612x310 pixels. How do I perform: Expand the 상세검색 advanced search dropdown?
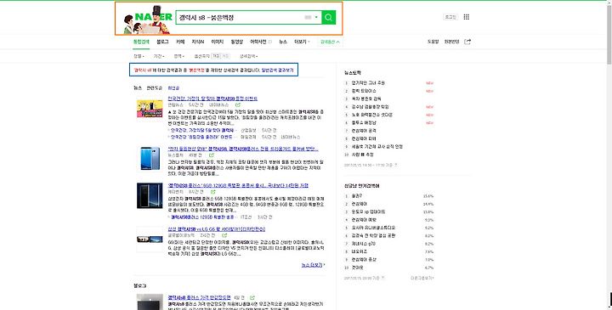tap(248, 56)
